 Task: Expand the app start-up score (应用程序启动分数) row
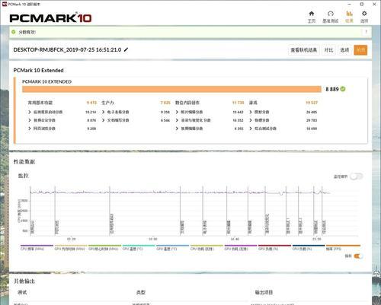[30, 112]
